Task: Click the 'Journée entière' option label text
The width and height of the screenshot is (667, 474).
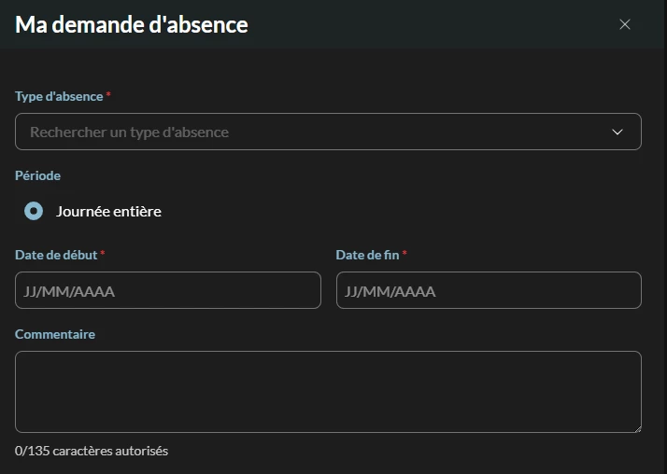Action: point(108,212)
